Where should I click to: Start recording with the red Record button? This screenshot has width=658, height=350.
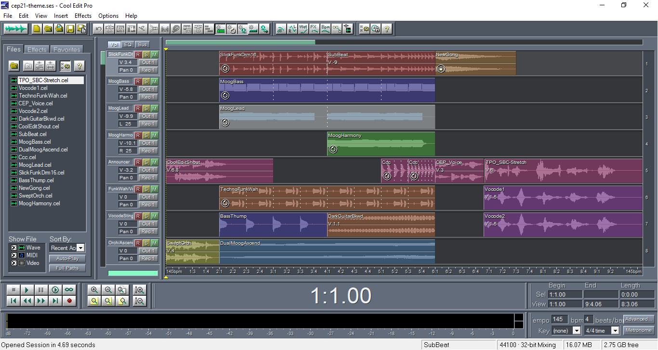(x=69, y=301)
